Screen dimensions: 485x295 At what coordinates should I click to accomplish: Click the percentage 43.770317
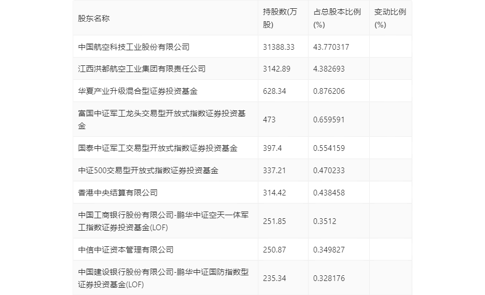coord(331,47)
